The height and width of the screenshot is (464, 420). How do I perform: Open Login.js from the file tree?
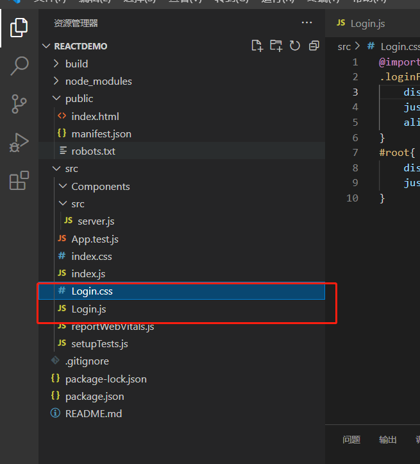(181, 309)
